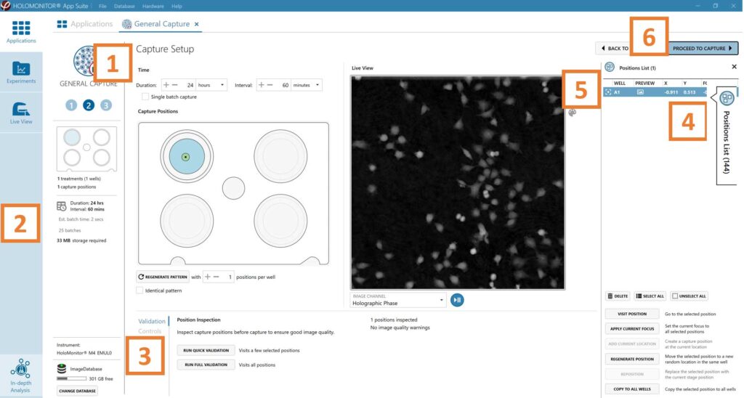Viewport: 744px width, 398px height.
Task: Click Select All positions button
Action: (650, 296)
